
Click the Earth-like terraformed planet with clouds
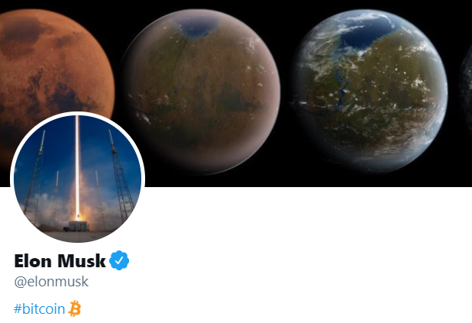click(370, 91)
